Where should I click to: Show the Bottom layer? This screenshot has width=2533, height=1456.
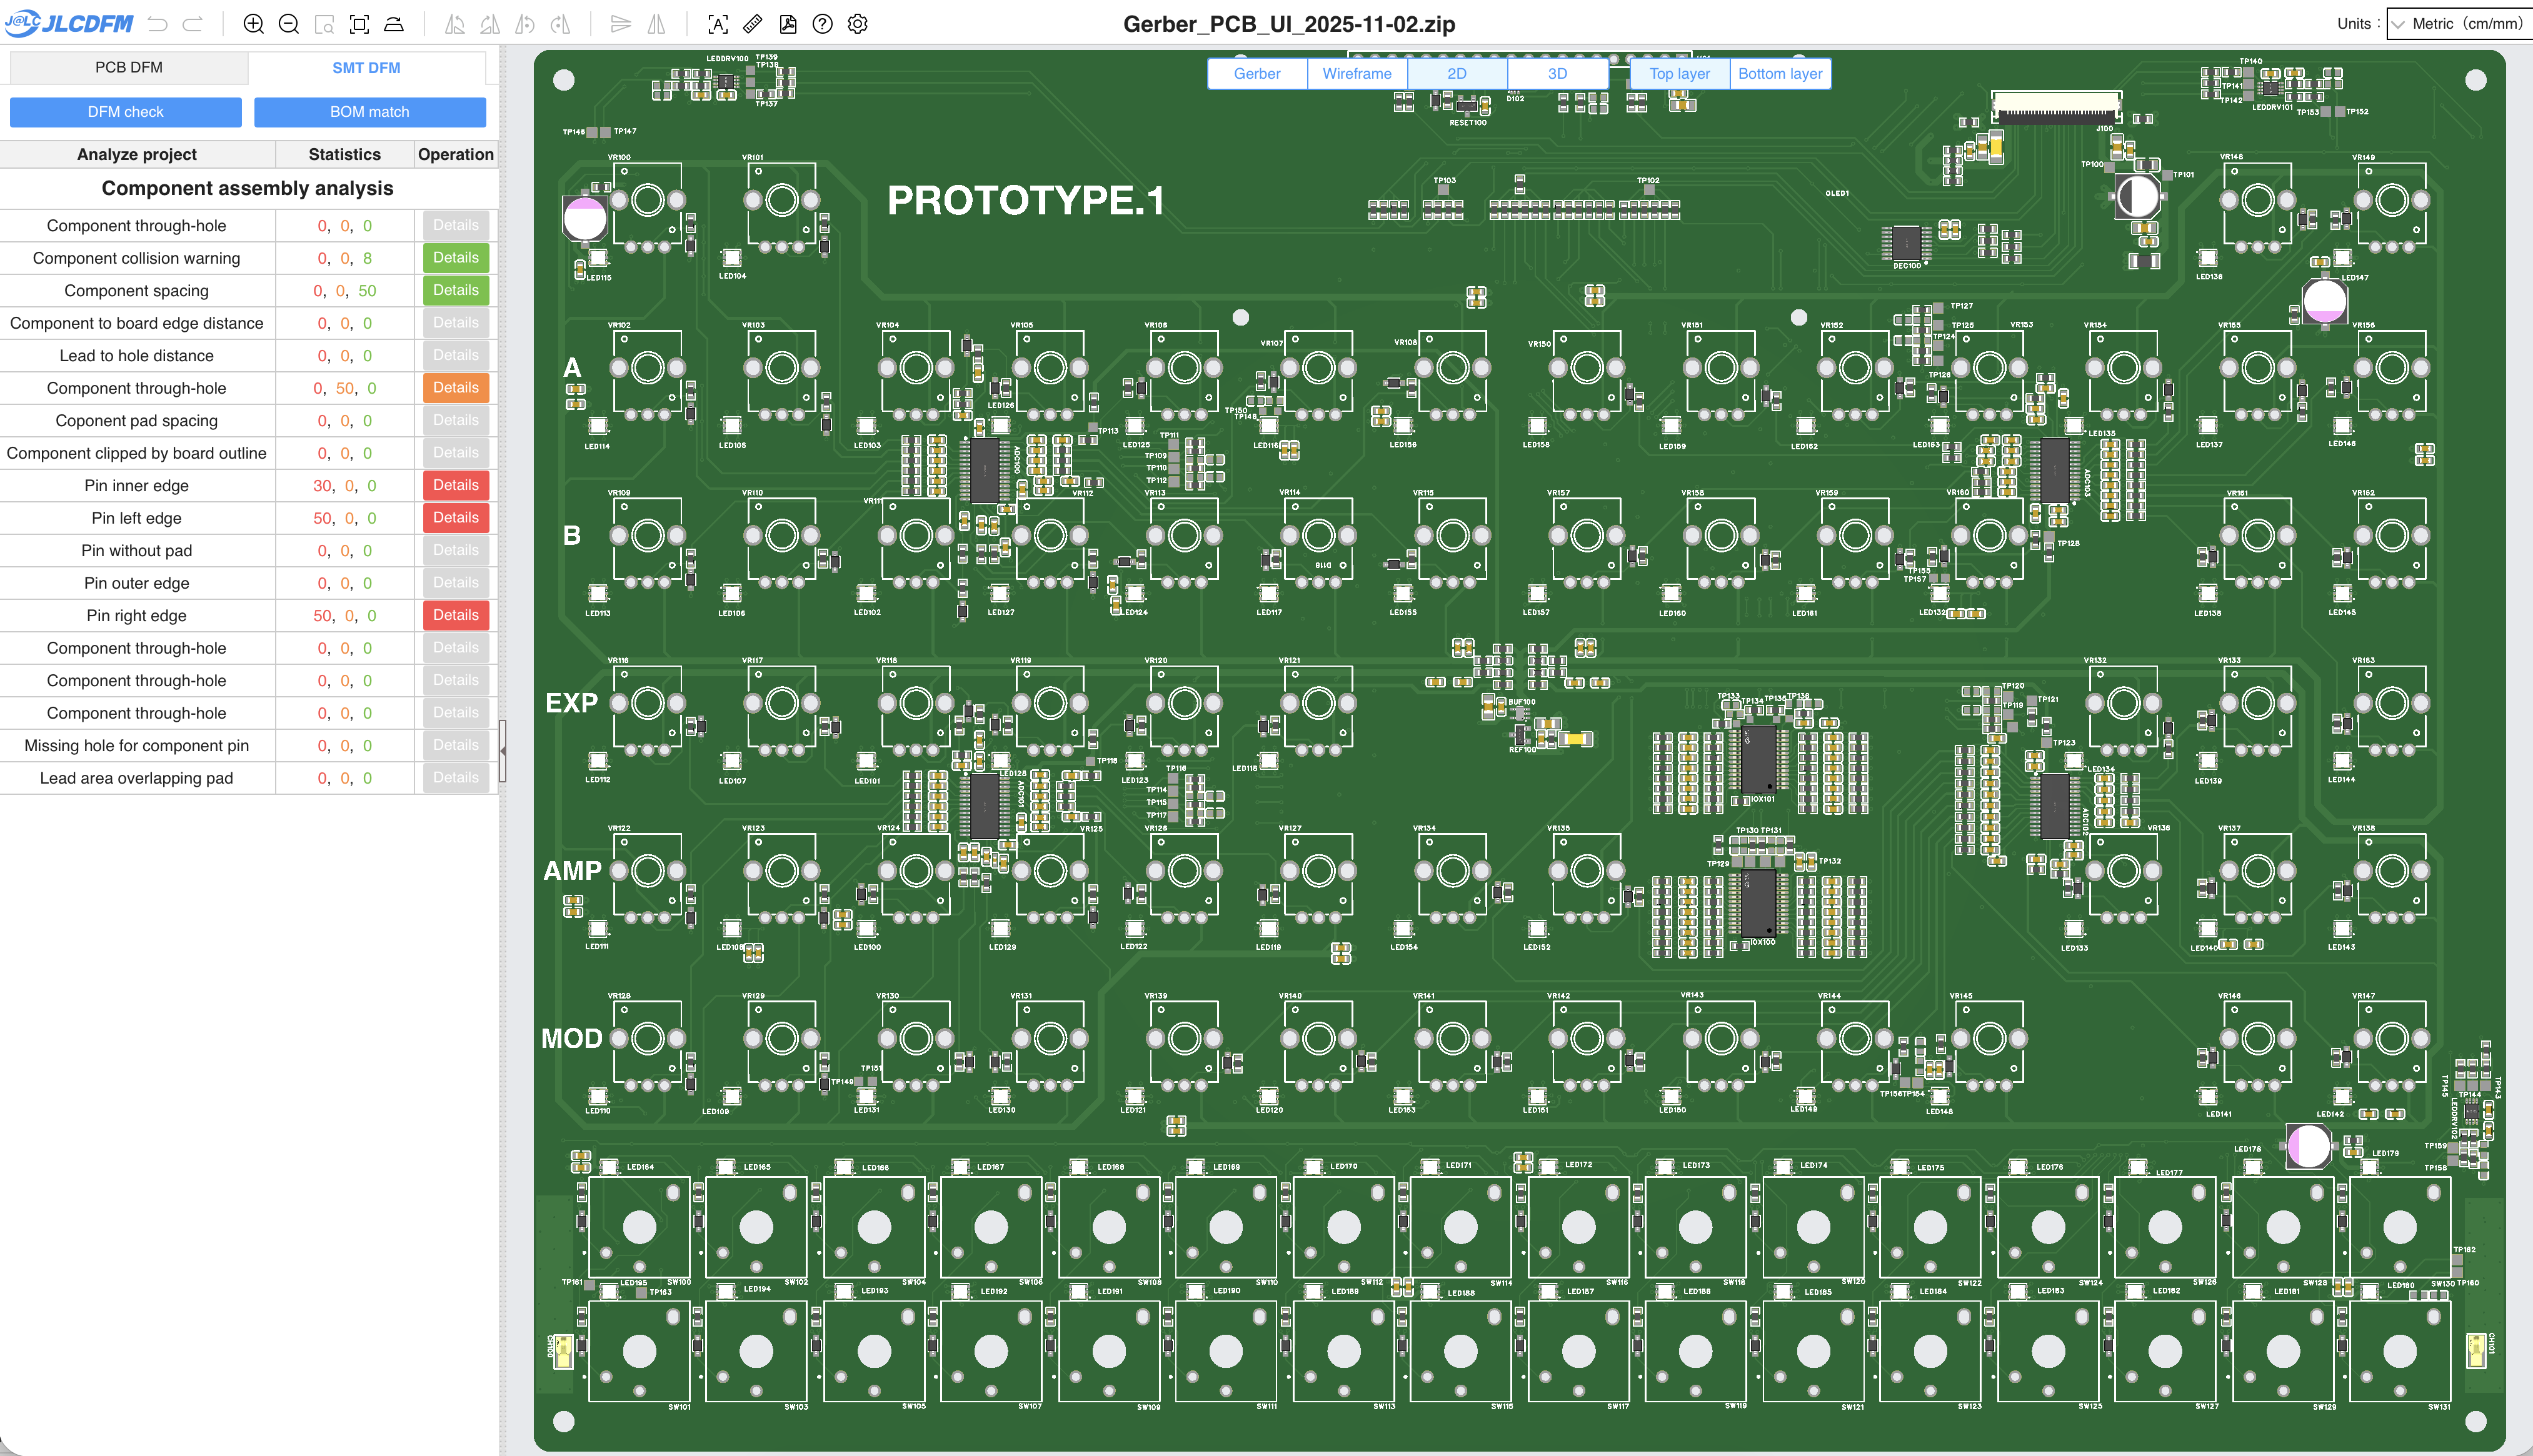tap(1780, 74)
